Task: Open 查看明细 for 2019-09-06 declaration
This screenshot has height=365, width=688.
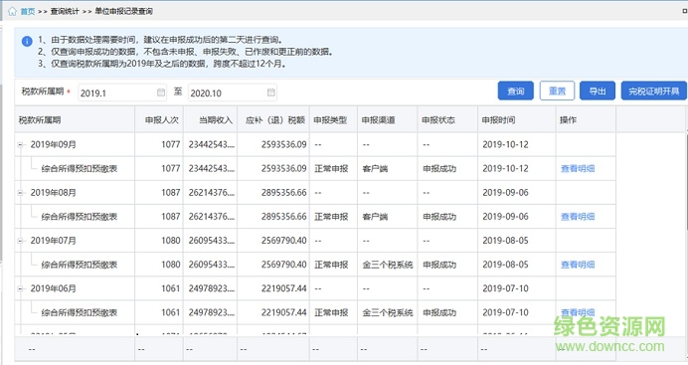Action: coord(578,217)
